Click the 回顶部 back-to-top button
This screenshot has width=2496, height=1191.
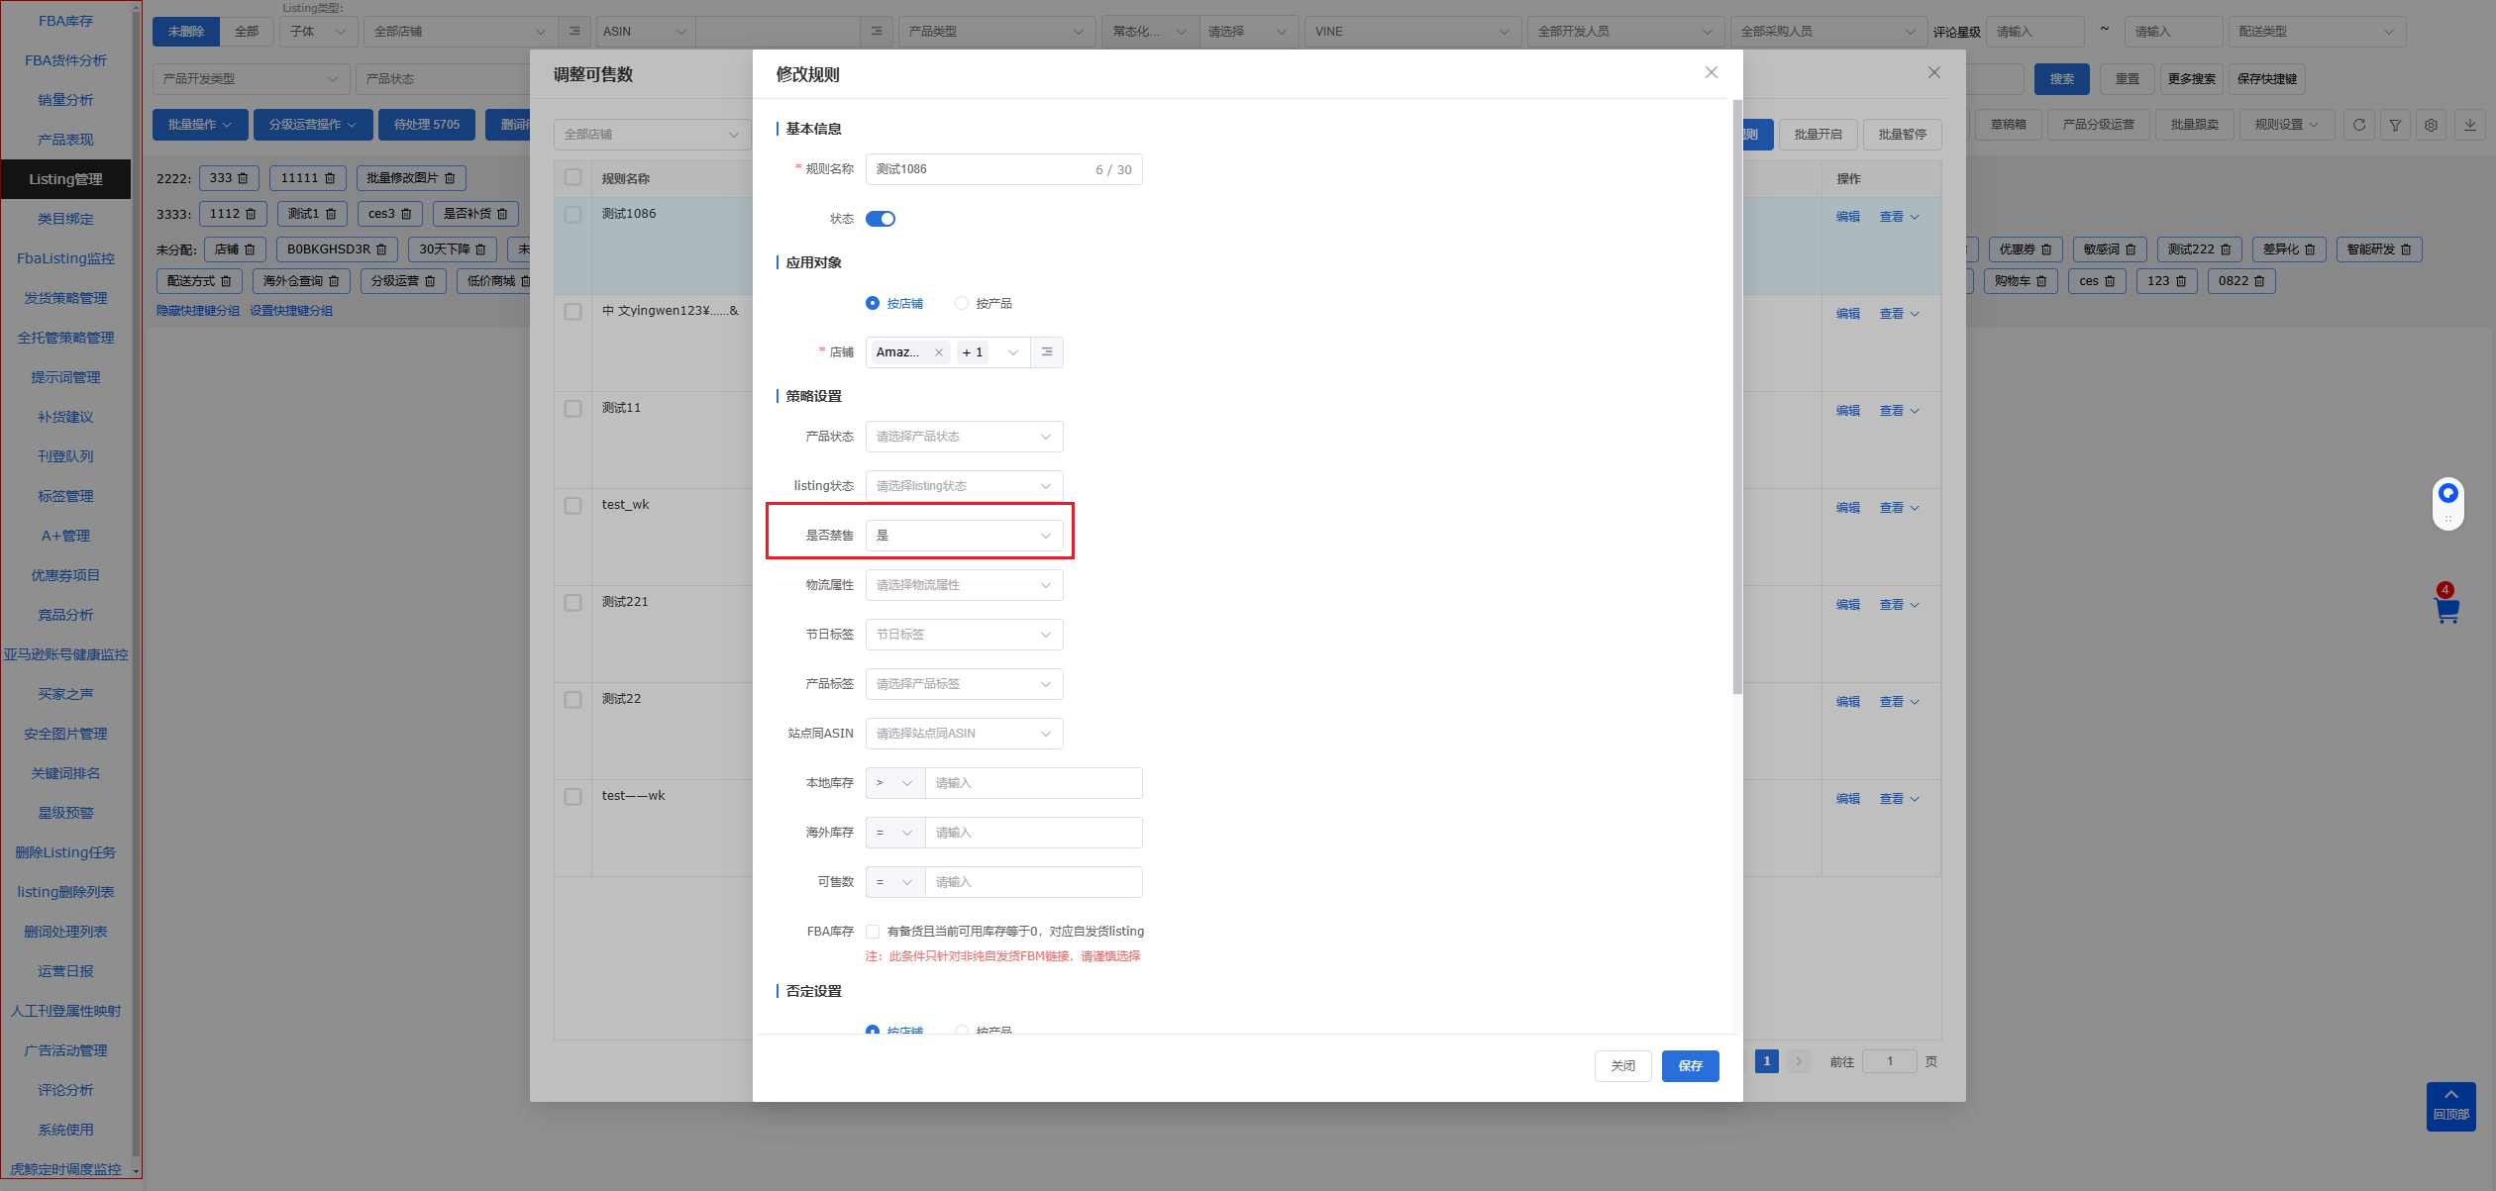(2451, 1106)
